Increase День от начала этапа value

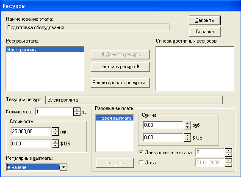coord(228,151)
